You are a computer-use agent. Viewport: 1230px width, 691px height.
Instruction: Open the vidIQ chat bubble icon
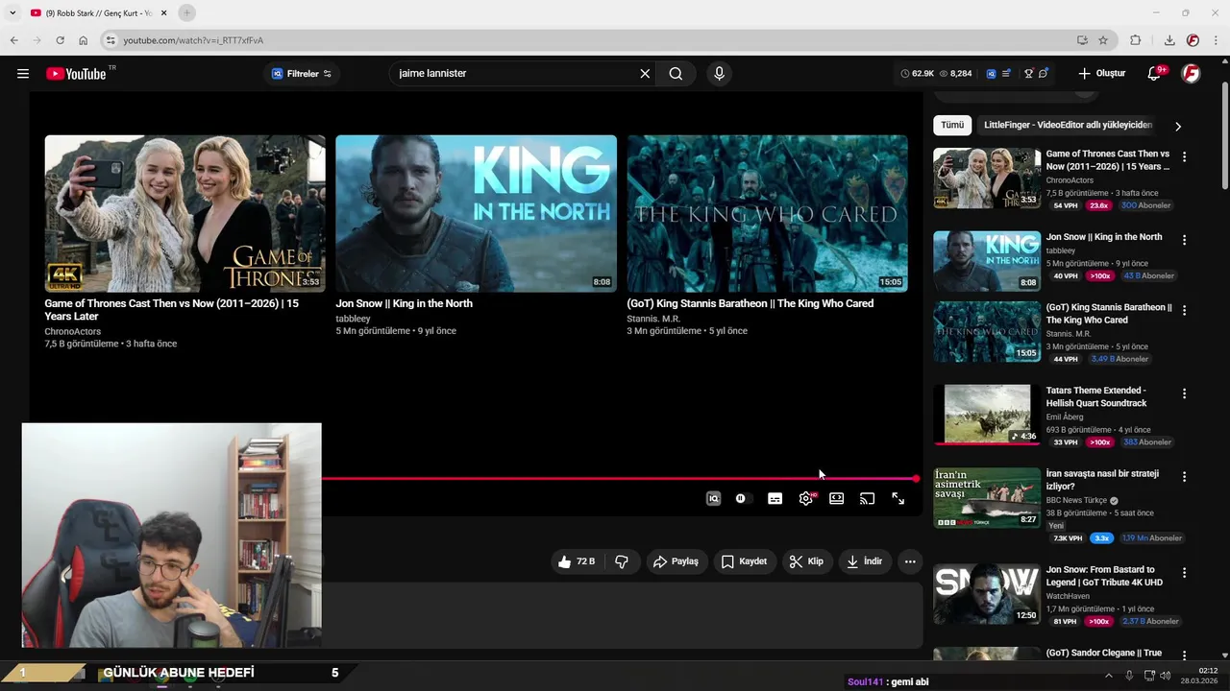[1043, 74]
